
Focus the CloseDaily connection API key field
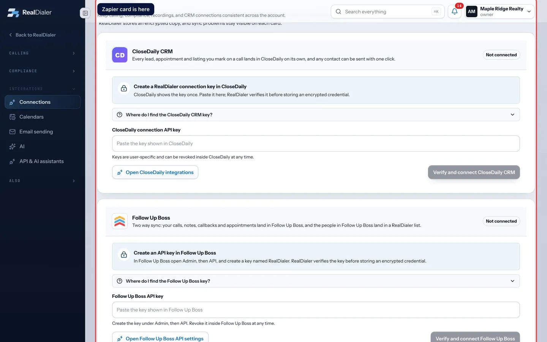click(316, 143)
